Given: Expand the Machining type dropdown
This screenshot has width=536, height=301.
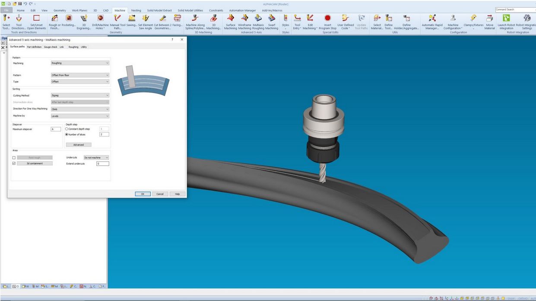Looking at the screenshot, I should (x=80, y=63).
